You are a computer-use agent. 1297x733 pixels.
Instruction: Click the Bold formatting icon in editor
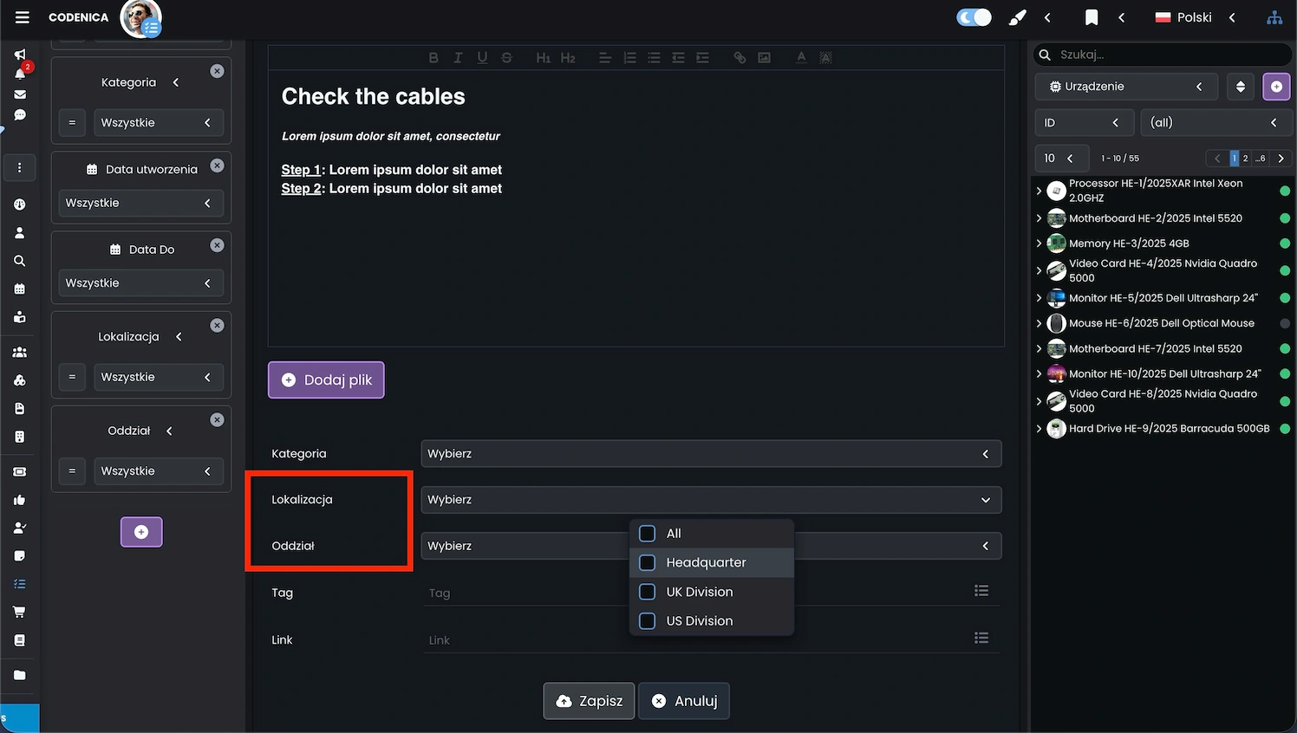coord(433,58)
